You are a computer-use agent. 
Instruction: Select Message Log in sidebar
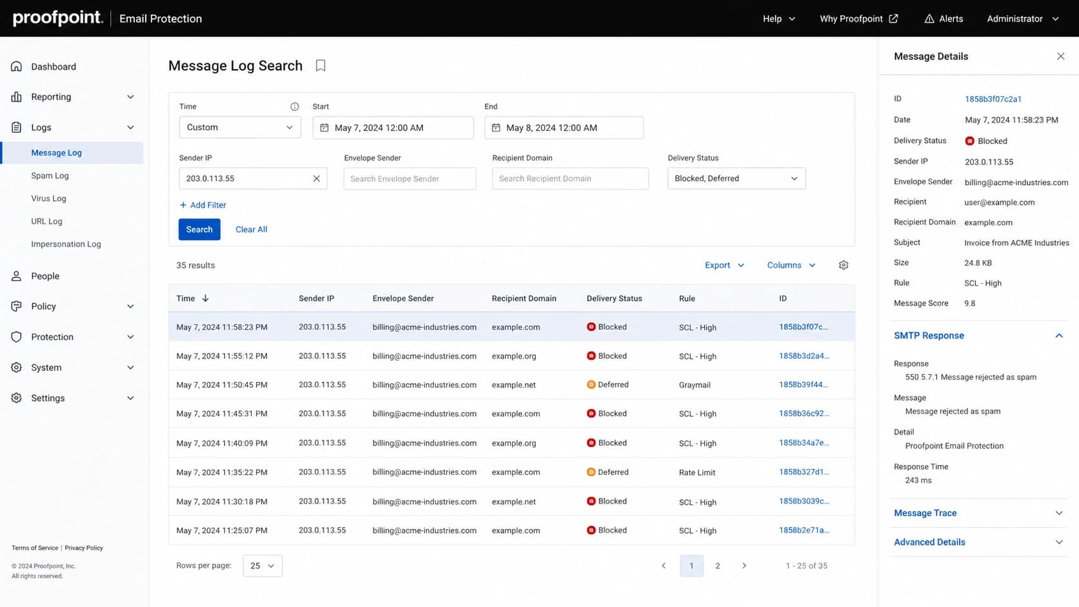click(x=73, y=153)
